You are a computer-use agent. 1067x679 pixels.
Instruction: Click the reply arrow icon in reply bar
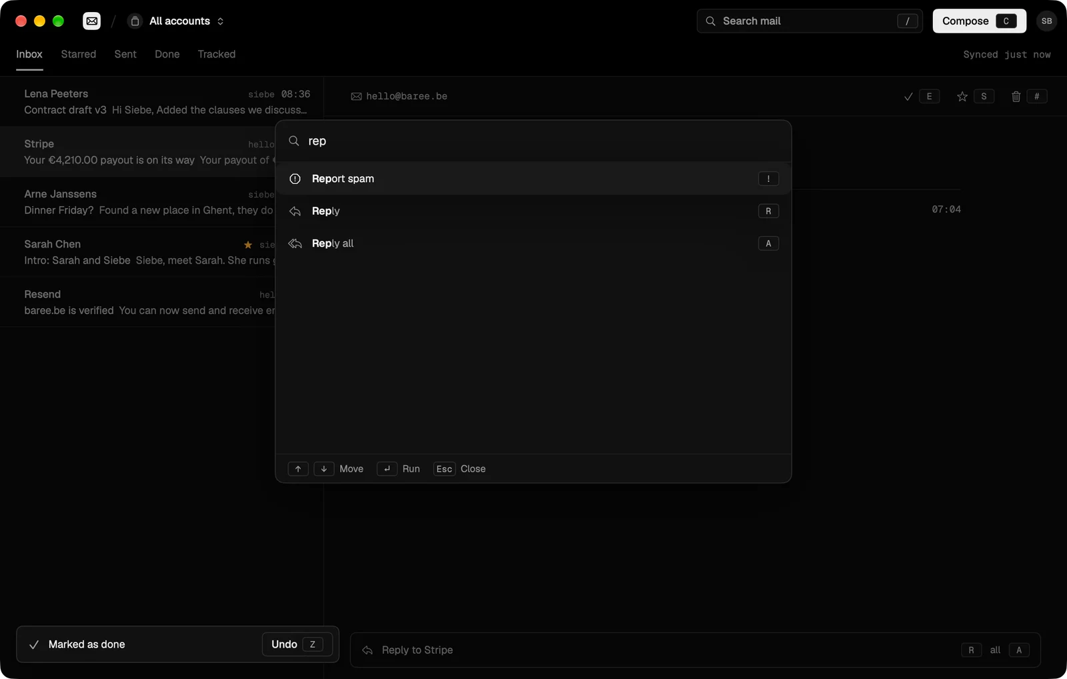tap(367, 650)
